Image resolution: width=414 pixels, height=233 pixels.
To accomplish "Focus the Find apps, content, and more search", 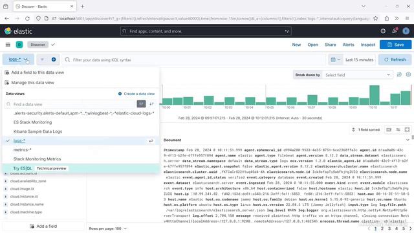I will point(206,31).
